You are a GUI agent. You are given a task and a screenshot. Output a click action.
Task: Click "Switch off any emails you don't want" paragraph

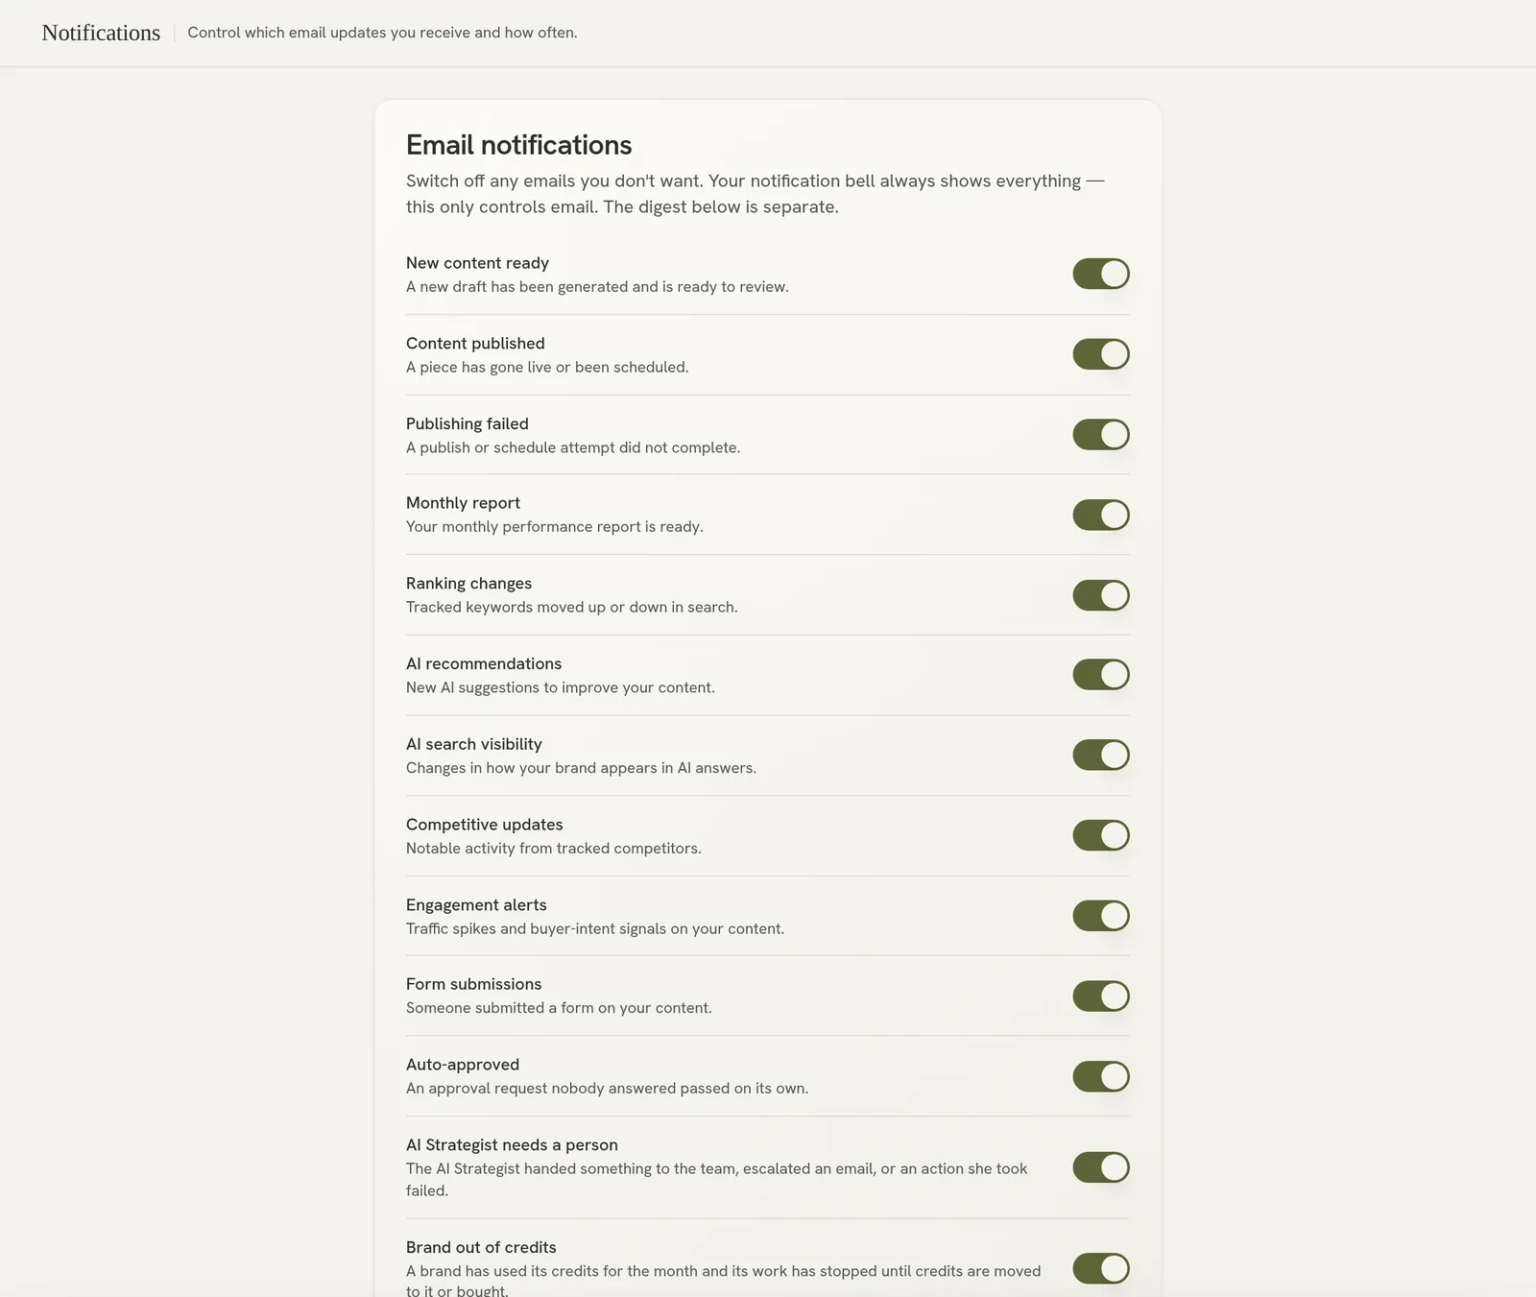pyautogui.click(x=756, y=194)
